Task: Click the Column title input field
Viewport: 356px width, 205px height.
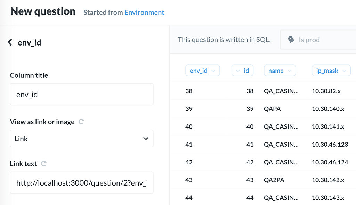Action: point(81,94)
